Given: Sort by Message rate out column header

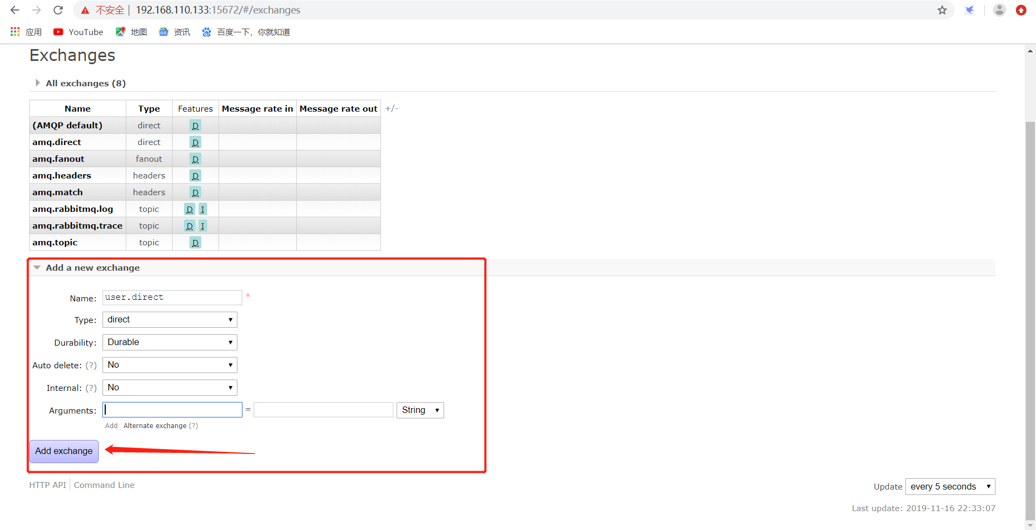Looking at the screenshot, I should point(338,108).
